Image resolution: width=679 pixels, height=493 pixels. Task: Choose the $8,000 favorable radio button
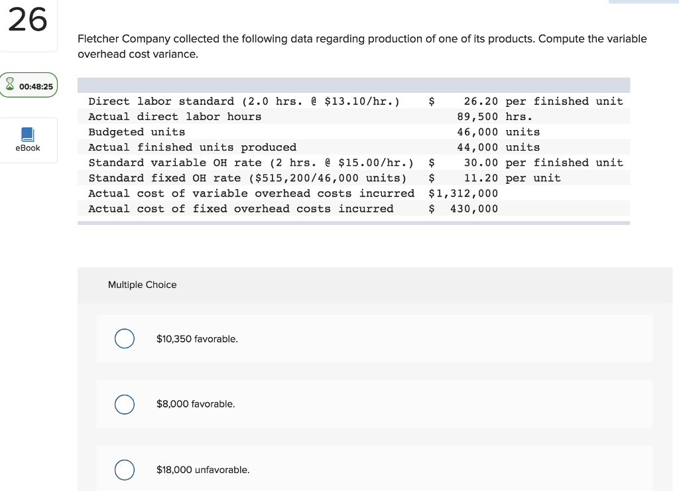(124, 404)
